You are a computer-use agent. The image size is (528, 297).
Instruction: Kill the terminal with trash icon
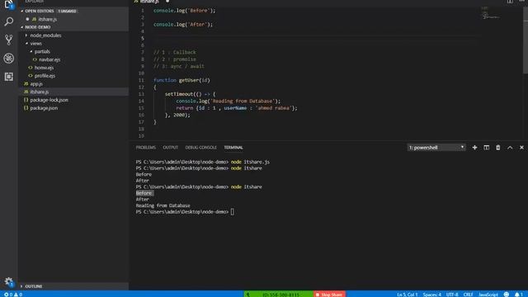click(498, 148)
